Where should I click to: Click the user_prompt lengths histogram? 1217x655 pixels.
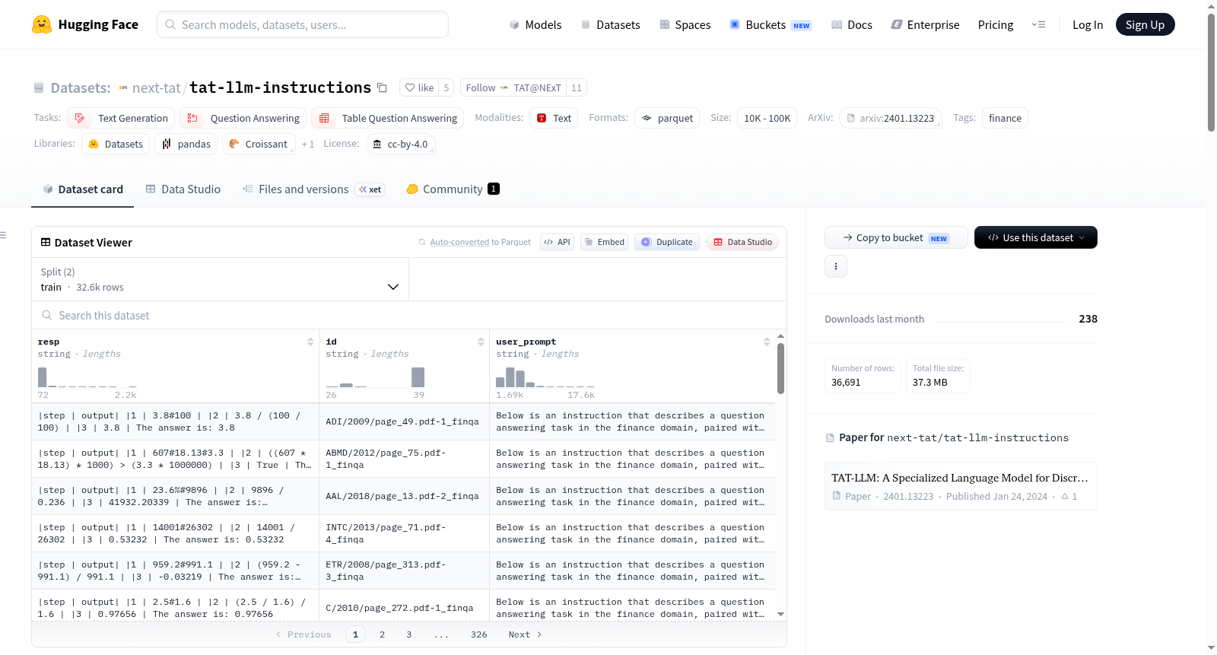click(x=545, y=377)
